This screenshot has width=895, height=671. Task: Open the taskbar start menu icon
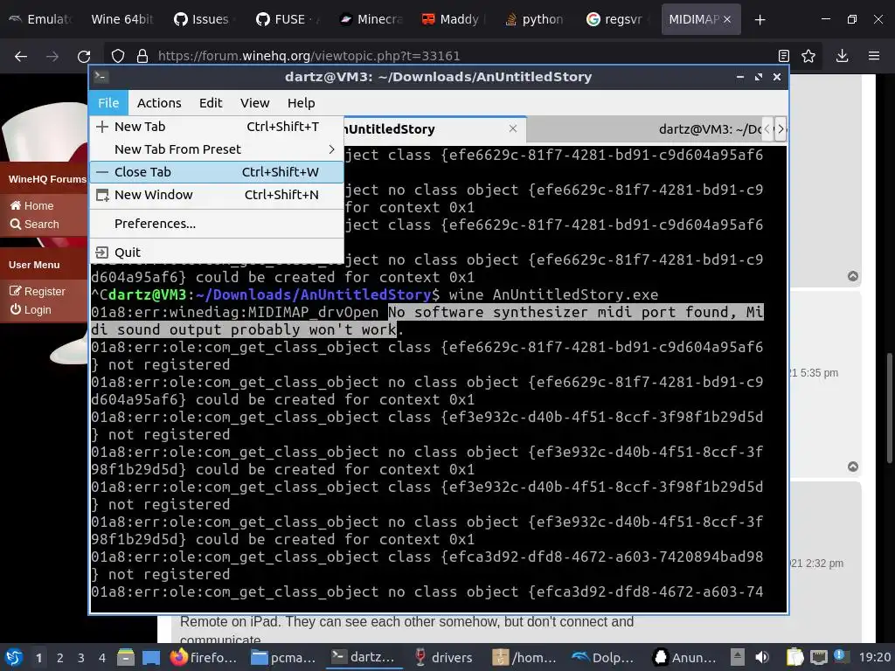(14, 657)
